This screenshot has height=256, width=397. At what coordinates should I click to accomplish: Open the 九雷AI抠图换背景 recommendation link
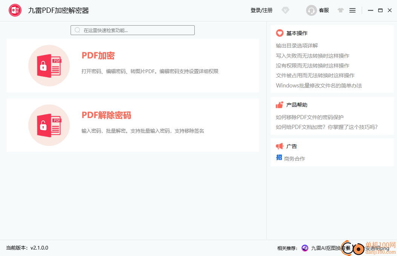coord(331,248)
